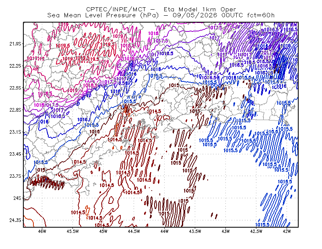322x249 pixels.
Task: Select the 24S latitude tick label
Action: pyautogui.click(x=17, y=198)
